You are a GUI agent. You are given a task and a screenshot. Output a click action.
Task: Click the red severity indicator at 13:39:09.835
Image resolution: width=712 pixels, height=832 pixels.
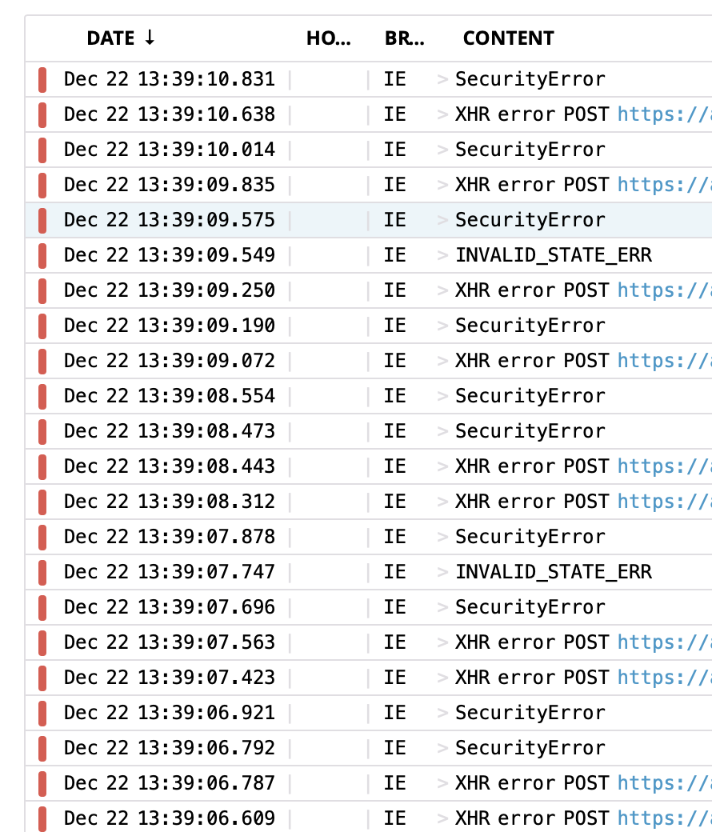pyautogui.click(x=42, y=184)
